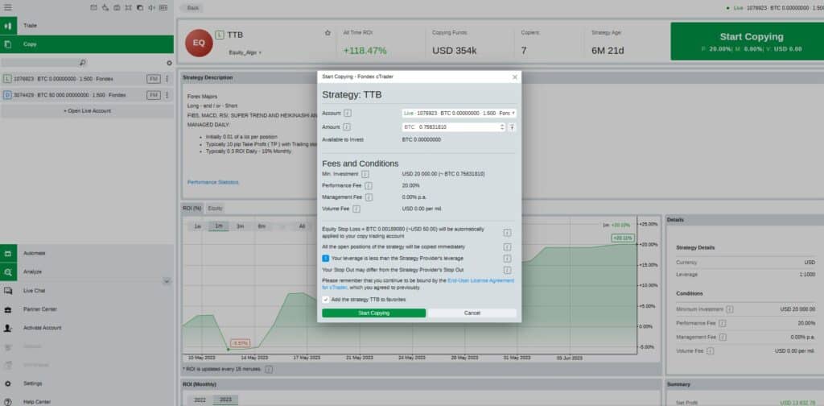Select the 1m chart range
The image size is (824, 406).
(x=219, y=226)
